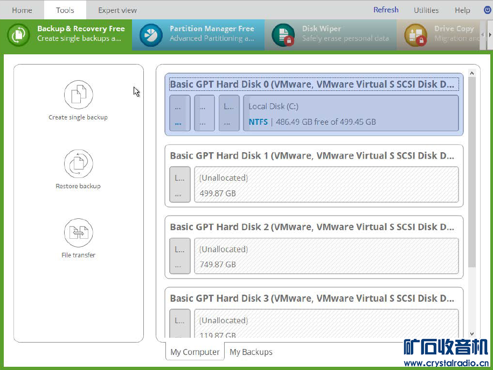Open Drive Copy tile title
493x370 pixels.
pyautogui.click(x=454, y=29)
